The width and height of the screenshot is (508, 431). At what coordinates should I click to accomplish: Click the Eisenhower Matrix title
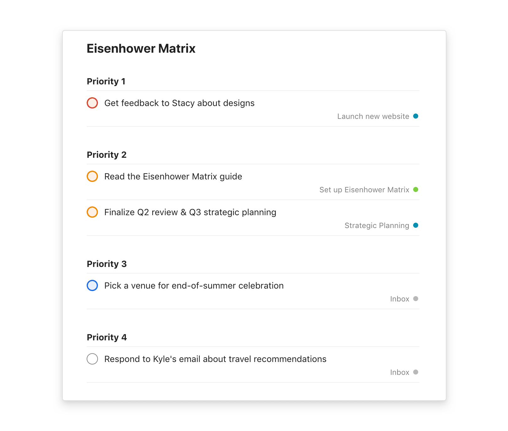[141, 48]
